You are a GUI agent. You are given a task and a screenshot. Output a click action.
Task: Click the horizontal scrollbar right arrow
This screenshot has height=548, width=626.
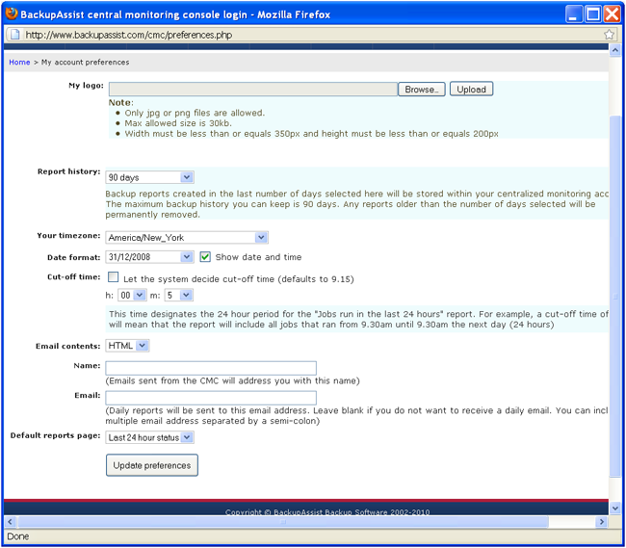click(602, 522)
